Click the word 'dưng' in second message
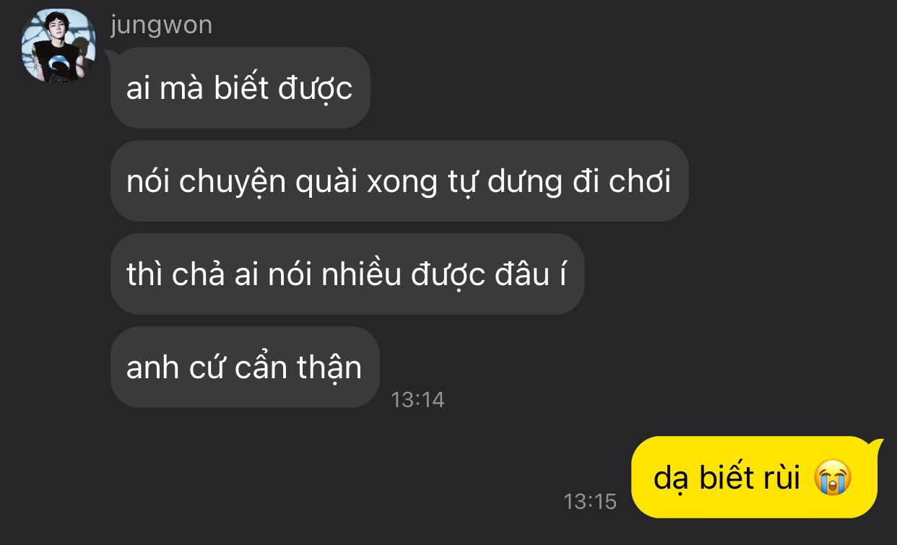Viewport: 897px width, 545px height. point(525,183)
